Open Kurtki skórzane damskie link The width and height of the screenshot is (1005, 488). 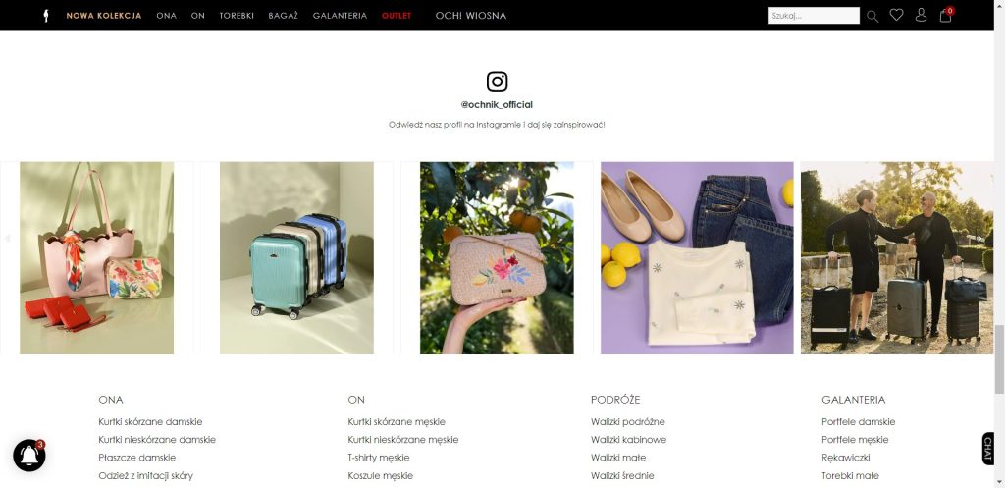150,422
